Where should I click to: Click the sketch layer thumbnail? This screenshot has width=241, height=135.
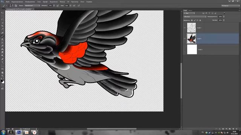pos(191,28)
